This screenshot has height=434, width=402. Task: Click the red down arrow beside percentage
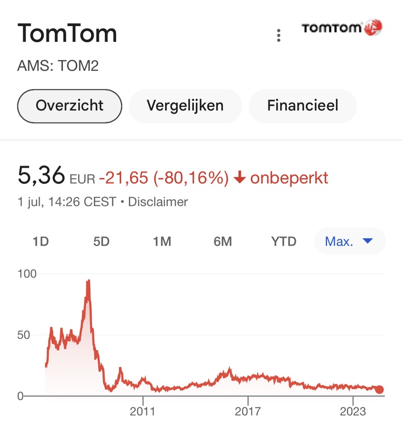click(239, 178)
